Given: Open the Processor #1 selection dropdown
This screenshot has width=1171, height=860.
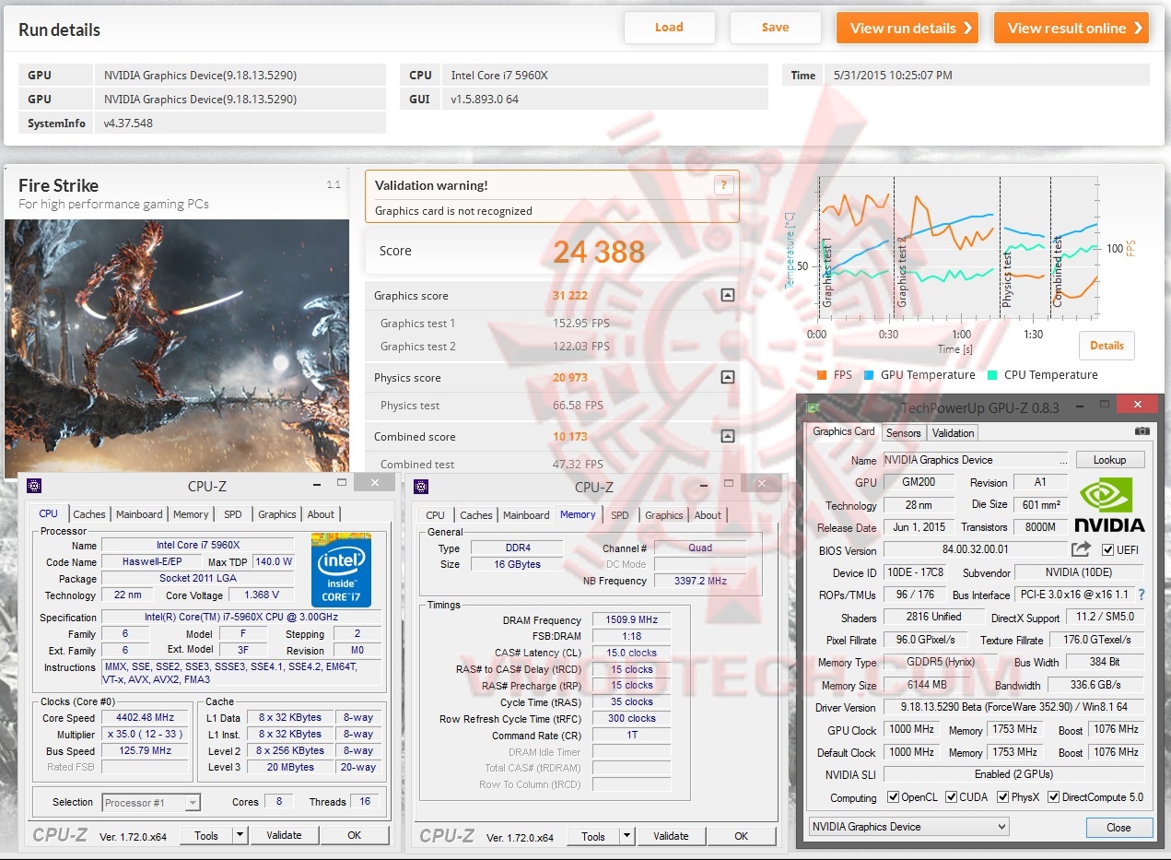Looking at the screenshot, I should tap(150, 802).
